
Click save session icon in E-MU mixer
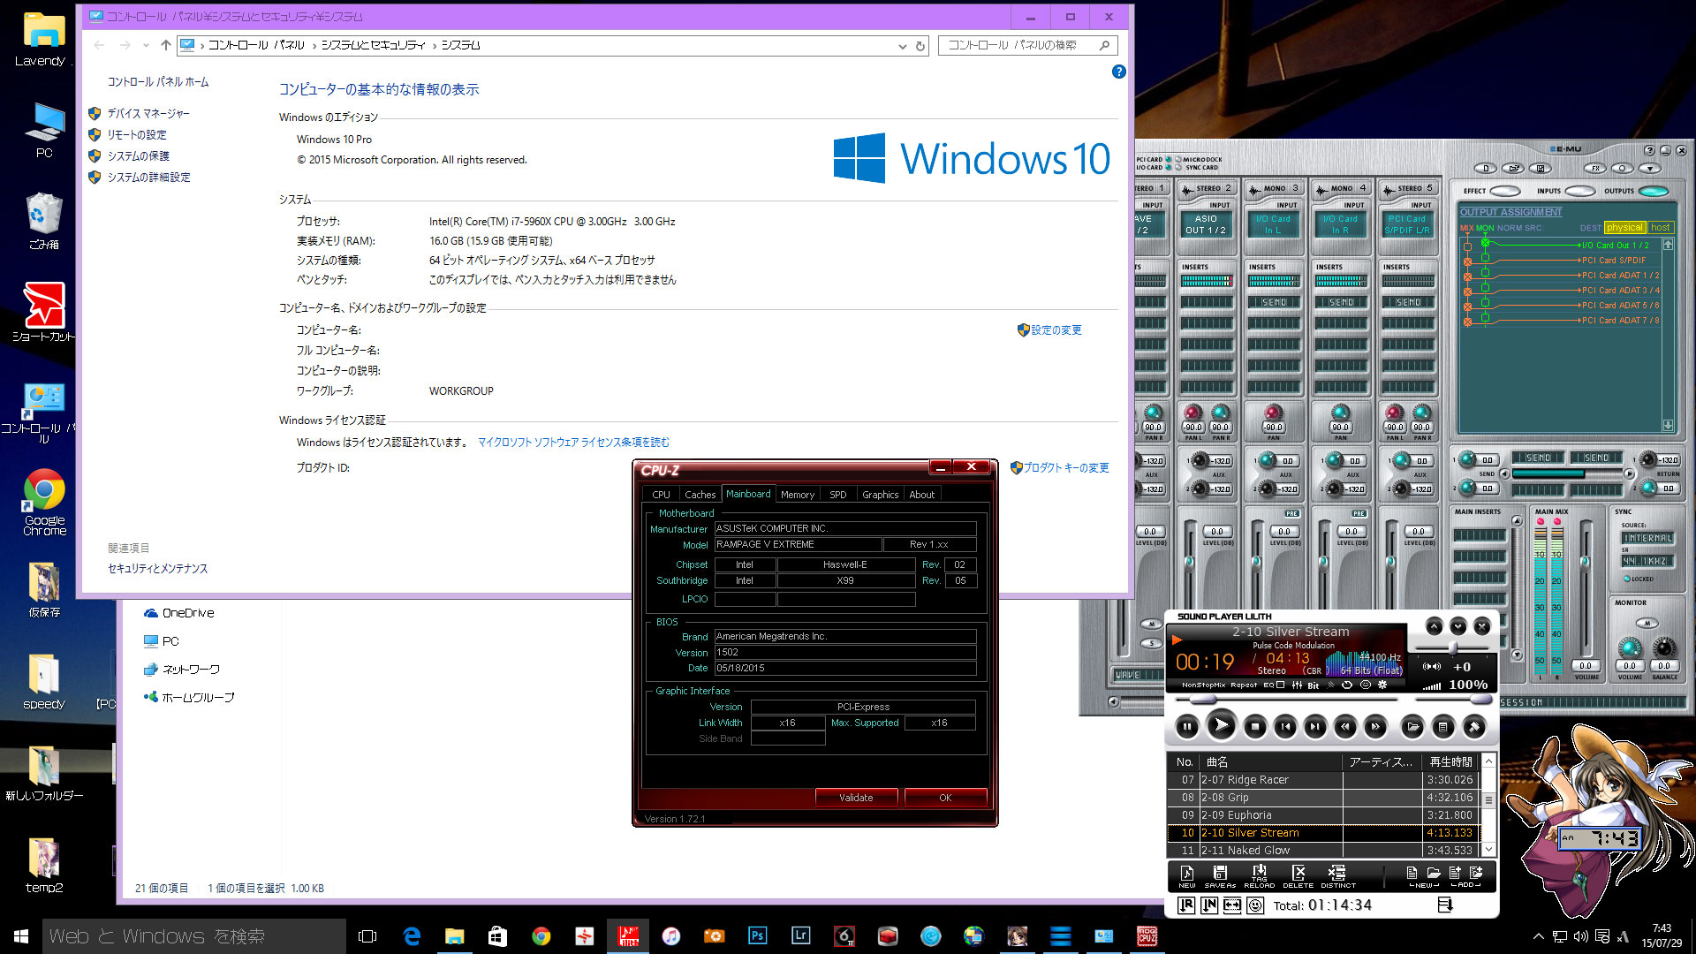[x=1541, y=169]
